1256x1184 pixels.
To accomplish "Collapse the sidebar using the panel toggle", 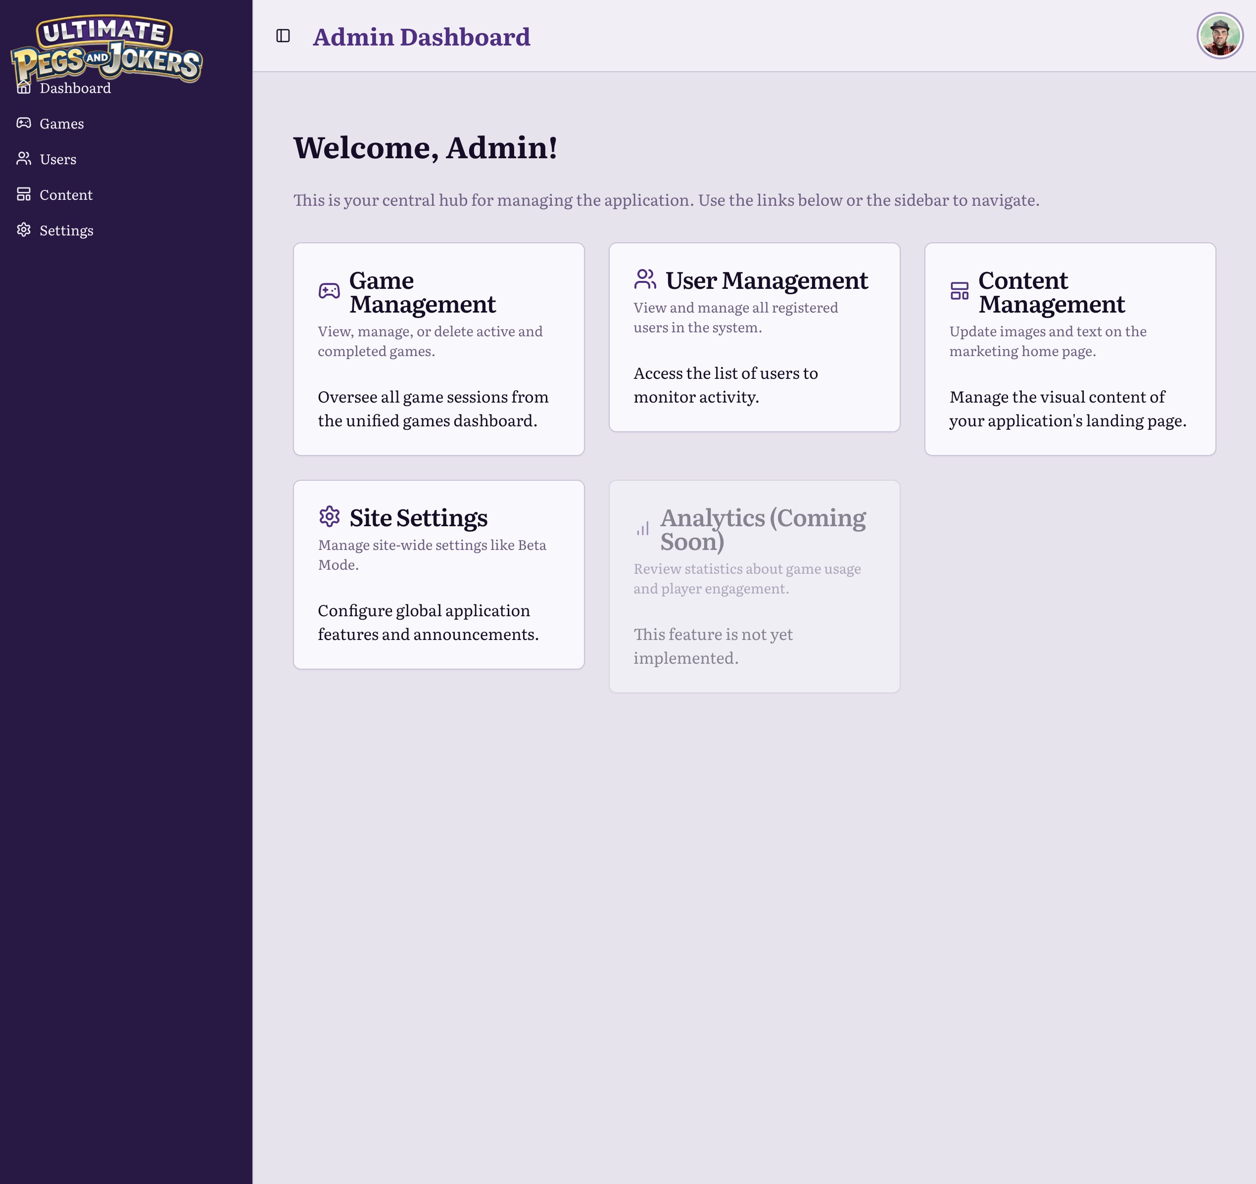I will click(284, 37).
